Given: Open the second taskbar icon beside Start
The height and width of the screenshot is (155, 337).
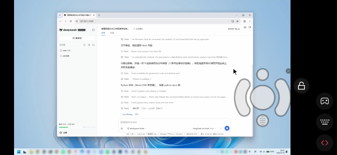Looking at the screenshot, I should [x=25, y=152].
